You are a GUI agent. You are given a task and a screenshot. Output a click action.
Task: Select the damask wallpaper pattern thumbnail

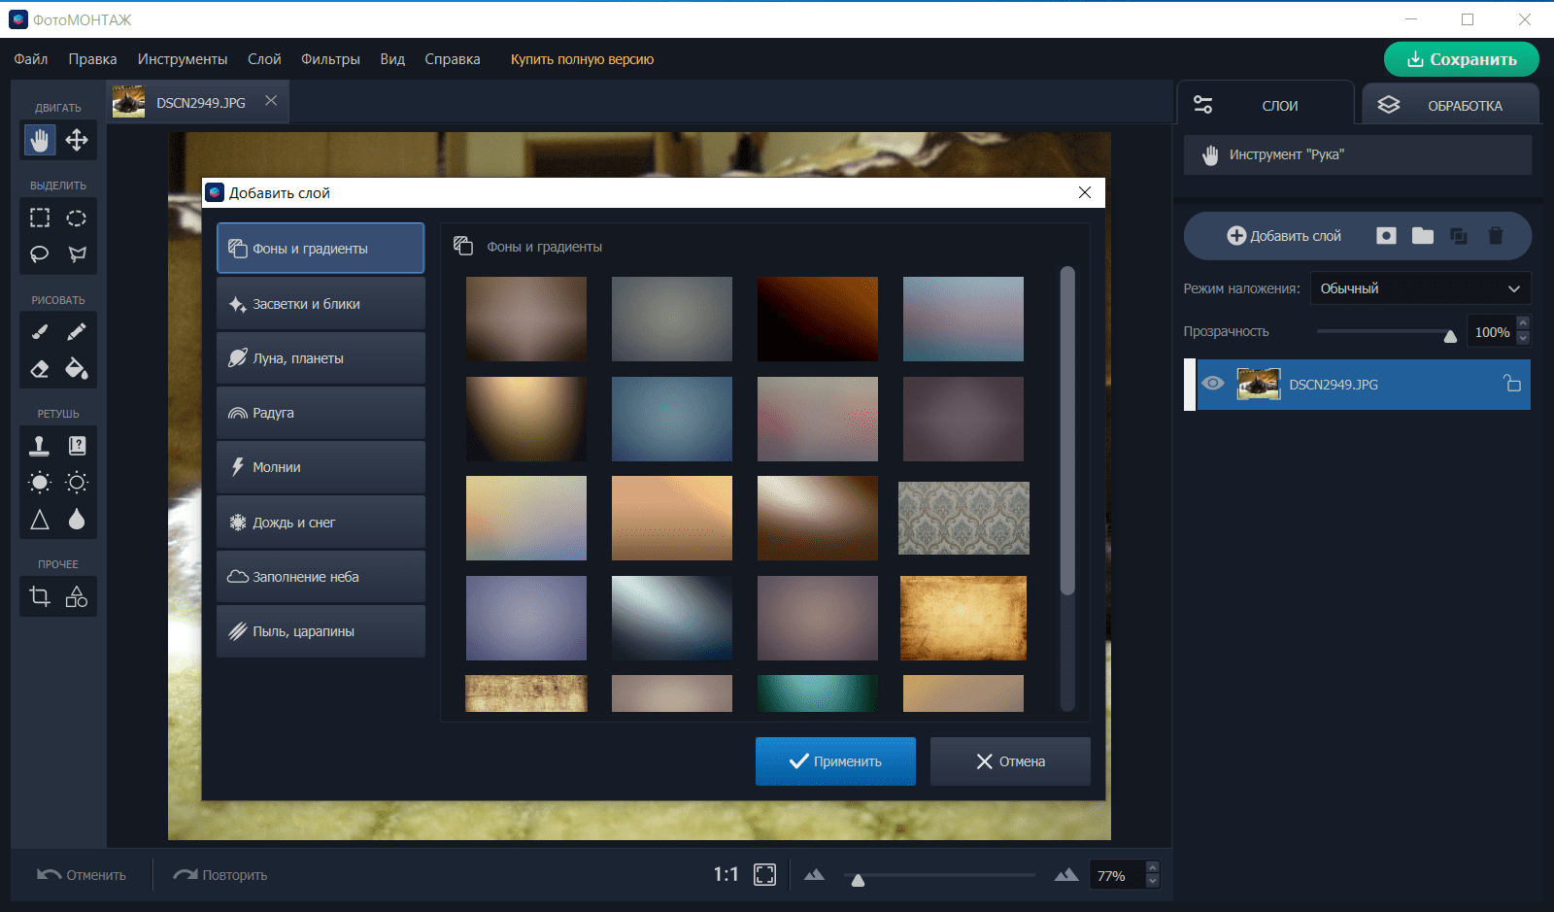pos(963,519)
